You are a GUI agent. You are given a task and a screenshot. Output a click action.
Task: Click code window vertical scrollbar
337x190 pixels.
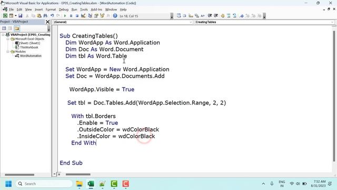(x=334, y=96)
